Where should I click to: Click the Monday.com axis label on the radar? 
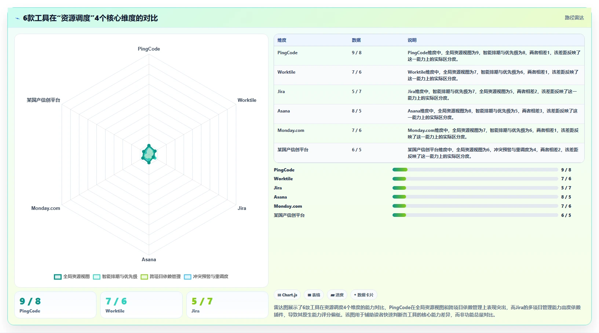pyautogui.click(x=45, y=208)
